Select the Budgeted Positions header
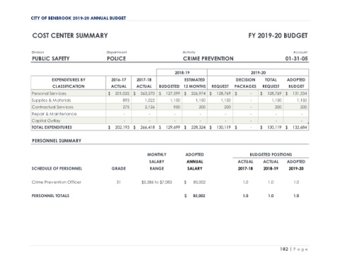Image resolution: width=340 pixels, height=263 pixels. tap(271, 155)
